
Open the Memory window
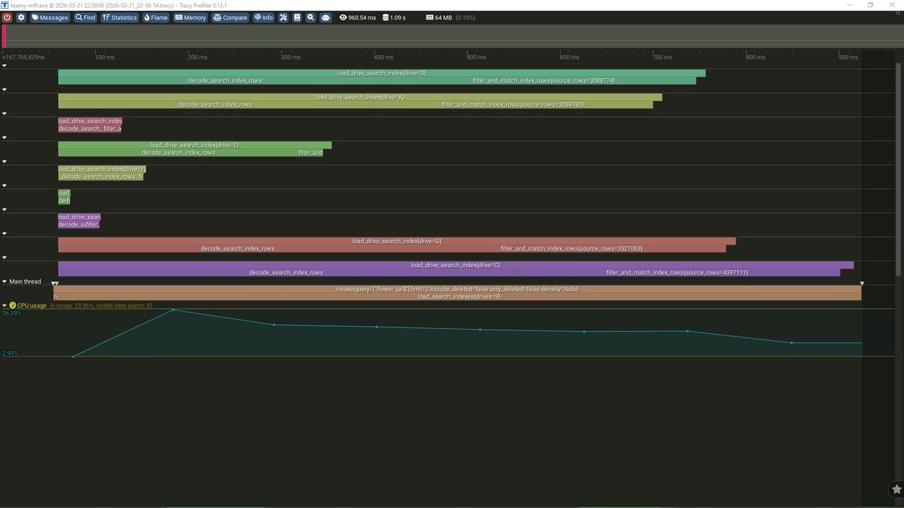[191, 17]
